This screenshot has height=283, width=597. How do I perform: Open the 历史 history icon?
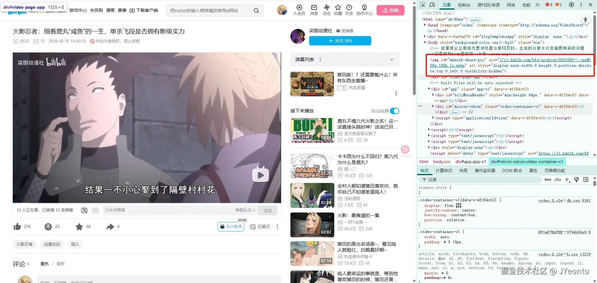tap(349, 10)
